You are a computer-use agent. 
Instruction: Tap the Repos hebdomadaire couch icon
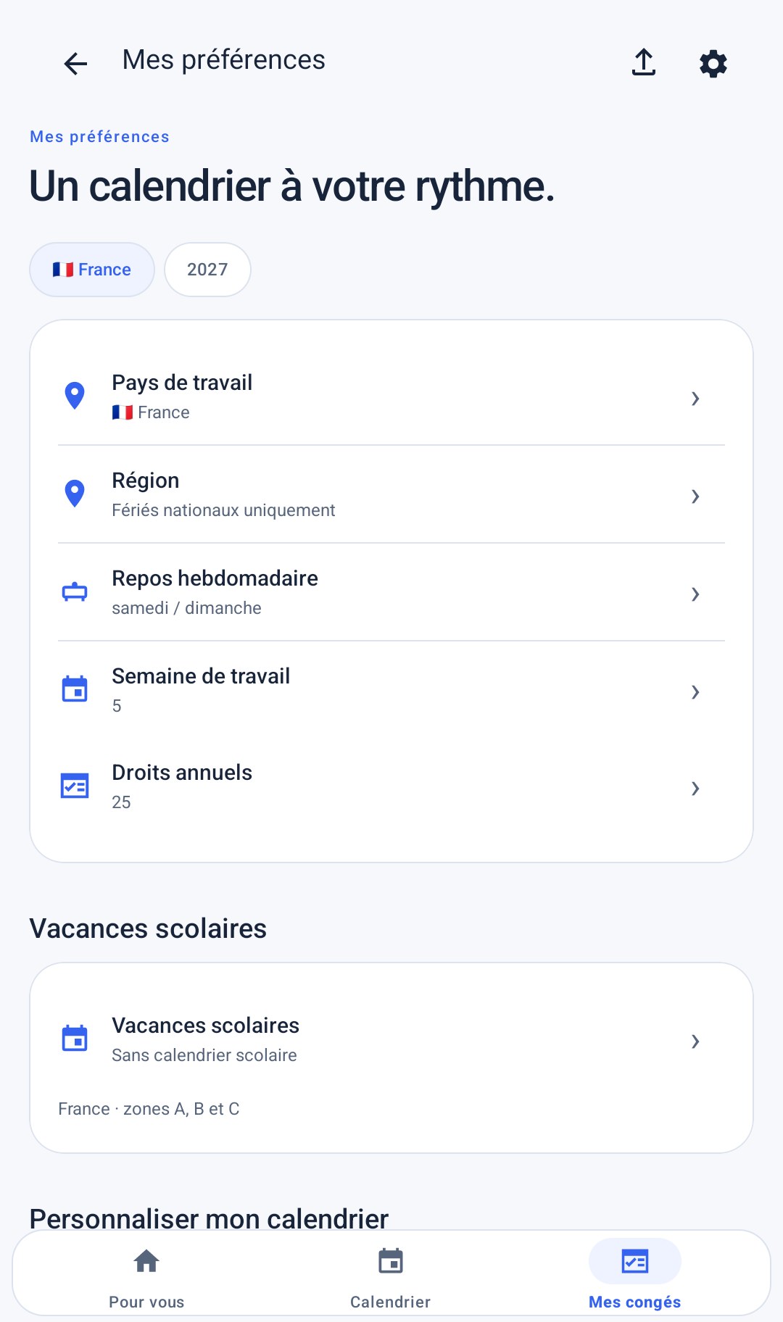75,592
